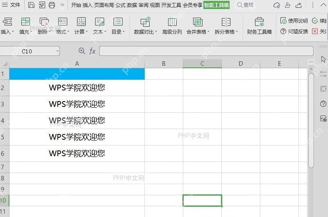Click the 拆分表格 icon
Image resolution: width=328 pixels, height=217 pixels.
pos(226,22)
